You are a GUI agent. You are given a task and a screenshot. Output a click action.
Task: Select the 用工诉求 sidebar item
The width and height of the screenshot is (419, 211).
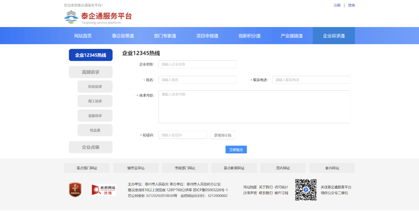[x=95, y=101]
